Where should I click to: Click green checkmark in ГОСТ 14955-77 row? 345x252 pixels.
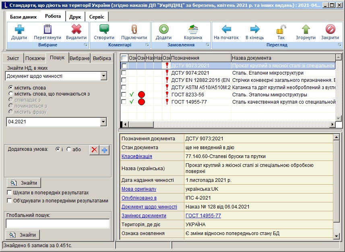pos(132,102)
